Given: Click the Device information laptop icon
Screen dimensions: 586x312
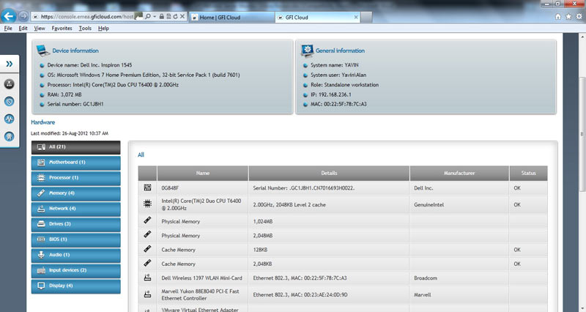Looking at the screenshot, I should click(43, 51).
